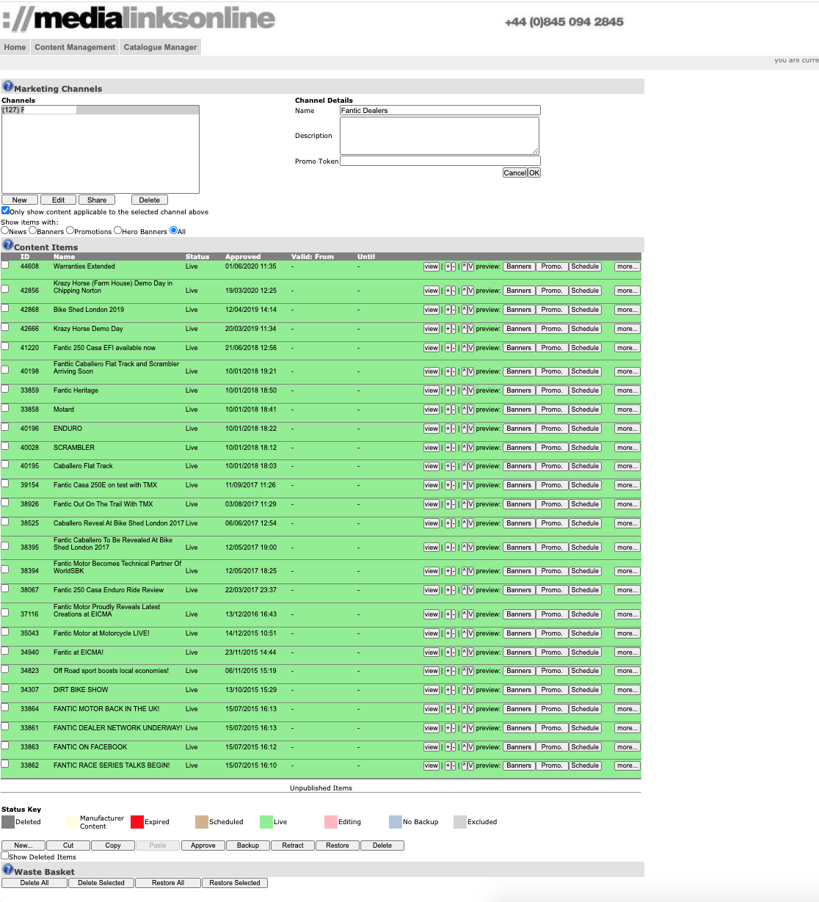Select the News radio button
This screenshot has width=819, height=902.
6,230
